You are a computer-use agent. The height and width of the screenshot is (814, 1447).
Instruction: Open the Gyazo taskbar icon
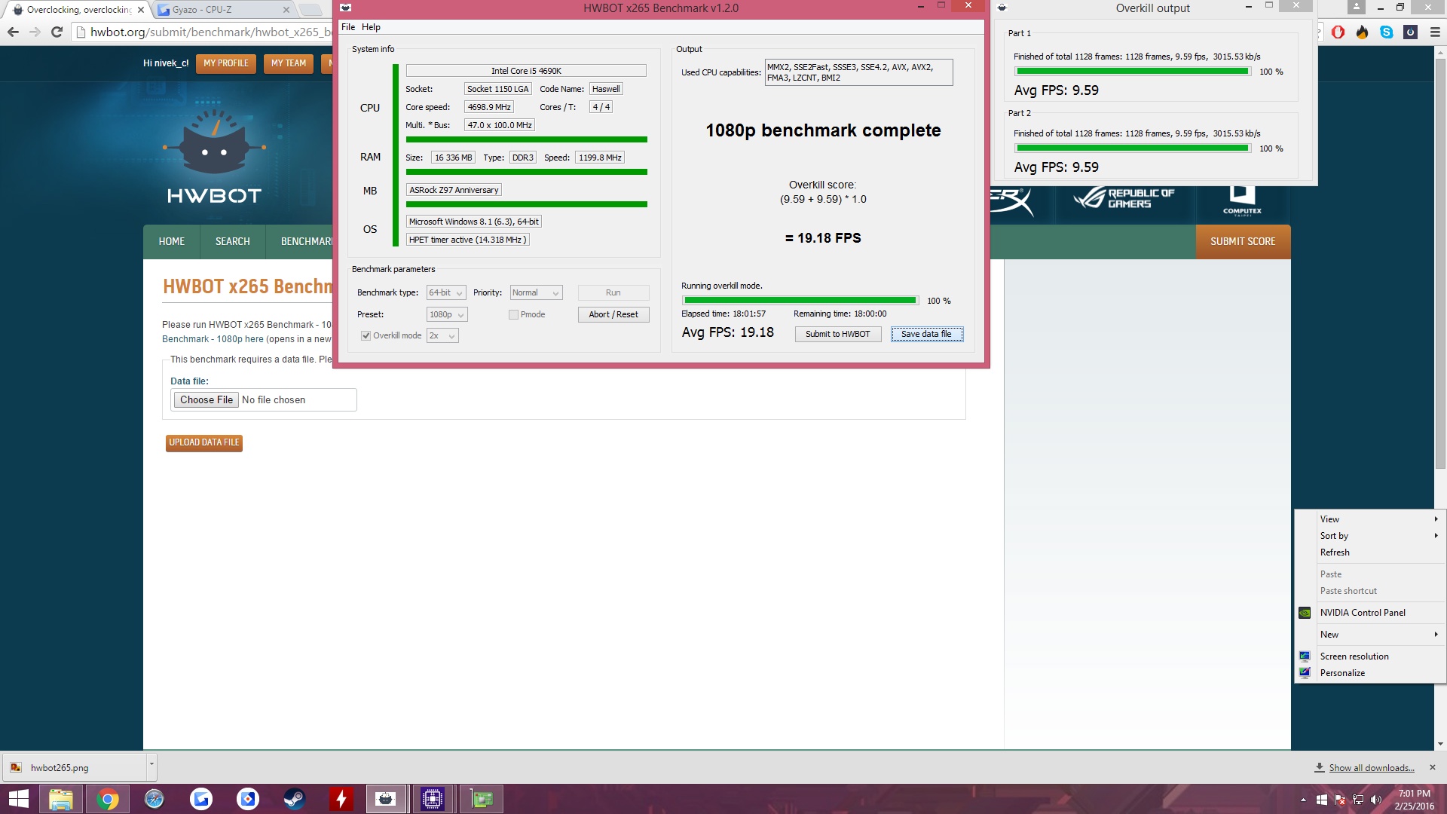point(201,799)
